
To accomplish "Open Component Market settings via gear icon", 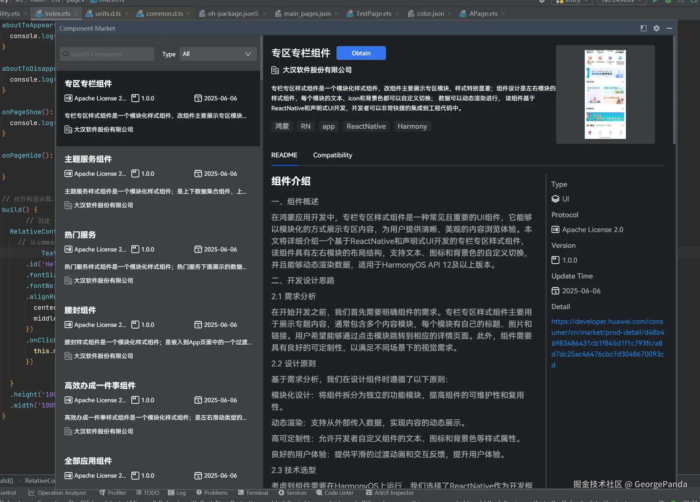I will tap(656, 28).
